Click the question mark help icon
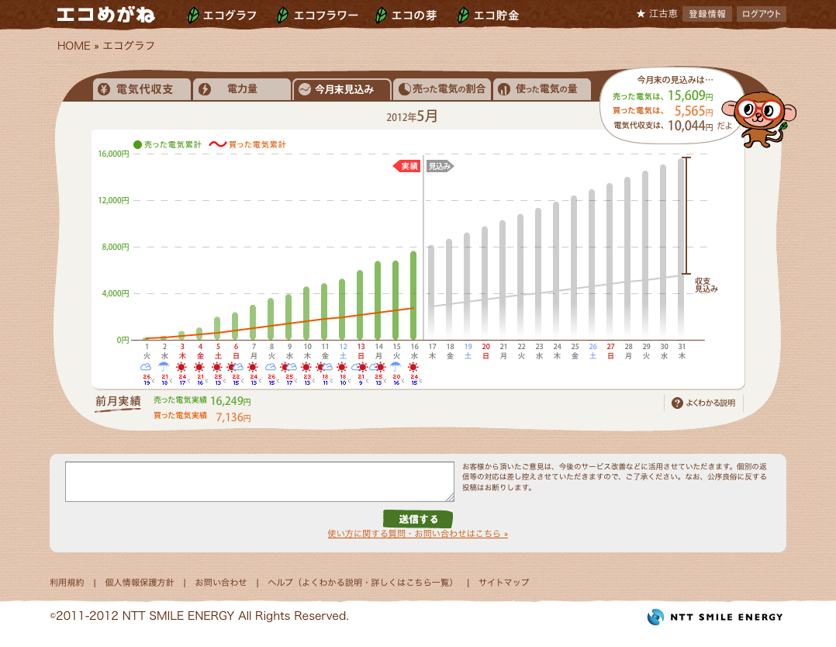Image resolution: width=836 pixels, height=647 pixels. click(677, 403)
